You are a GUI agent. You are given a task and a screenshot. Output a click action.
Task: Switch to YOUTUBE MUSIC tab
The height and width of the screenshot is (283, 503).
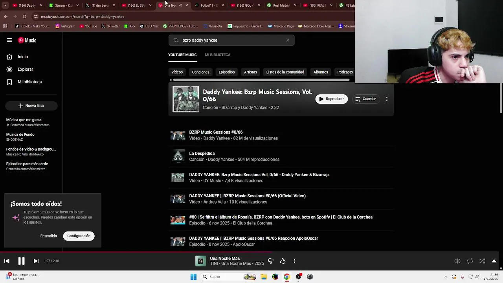coord(182,55)
